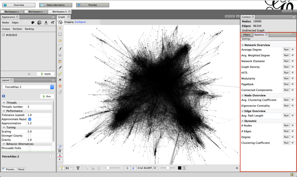Collapse the Tuning section in Layout
The height and width of the screenshot is (177, 297).
4,127
